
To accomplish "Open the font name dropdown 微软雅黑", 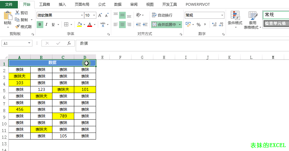I will point(82,15).
